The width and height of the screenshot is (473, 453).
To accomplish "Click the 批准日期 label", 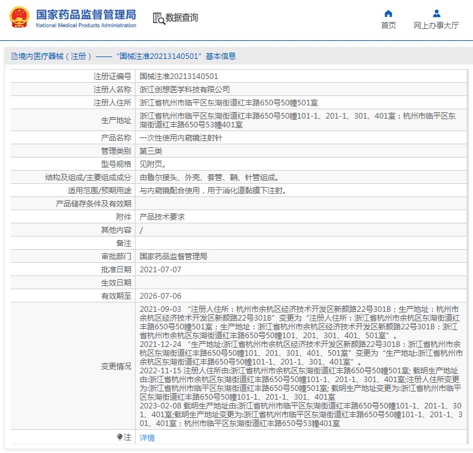I will coord(116,270).
